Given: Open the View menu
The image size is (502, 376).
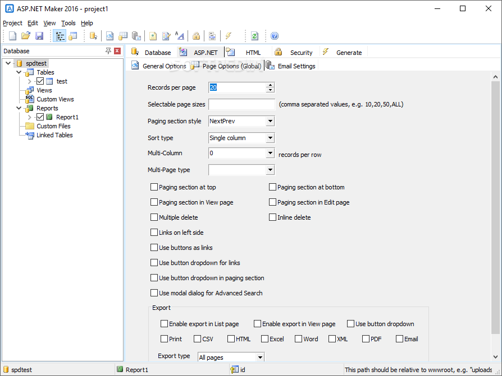Looking at the screenshot, I should point(49,23).
